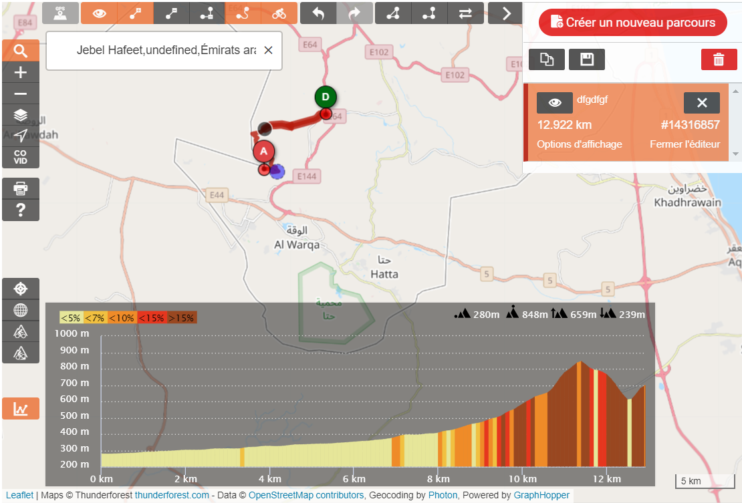Toggle the elevation profile chart button
The height and width of the screenshot is (503, 742).
coord(20,408)
